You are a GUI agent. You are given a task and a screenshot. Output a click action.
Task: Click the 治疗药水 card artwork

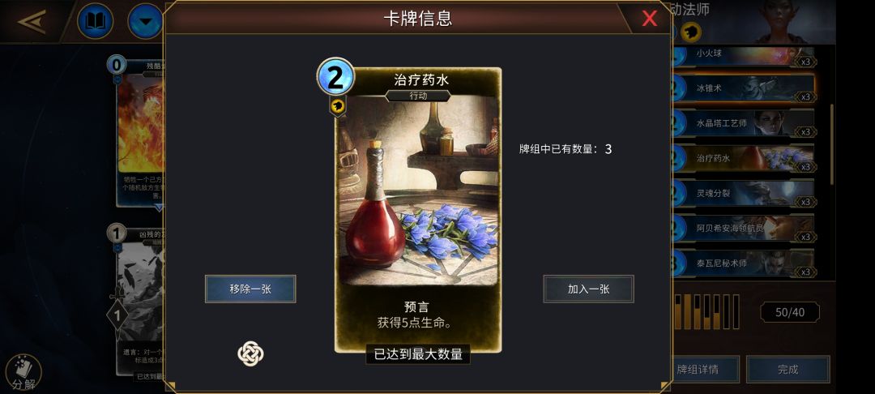point(417,190)
